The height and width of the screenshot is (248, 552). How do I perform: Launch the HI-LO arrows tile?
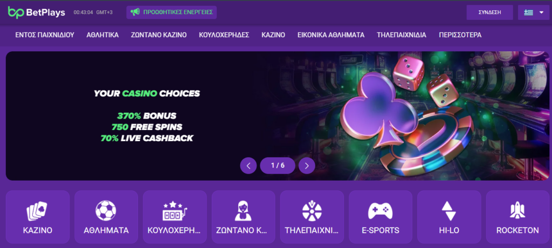coord(449,217)
